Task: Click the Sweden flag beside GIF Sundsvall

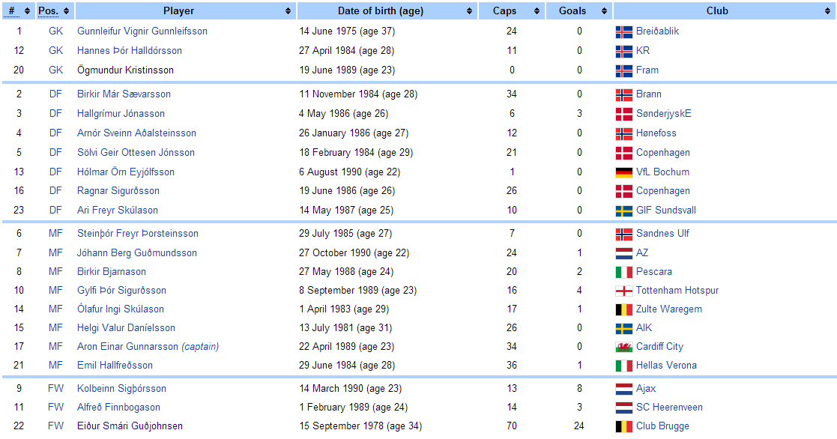Action: (623, 211)
